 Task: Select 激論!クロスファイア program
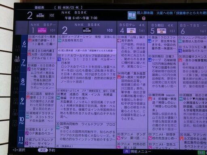[163, 44]
